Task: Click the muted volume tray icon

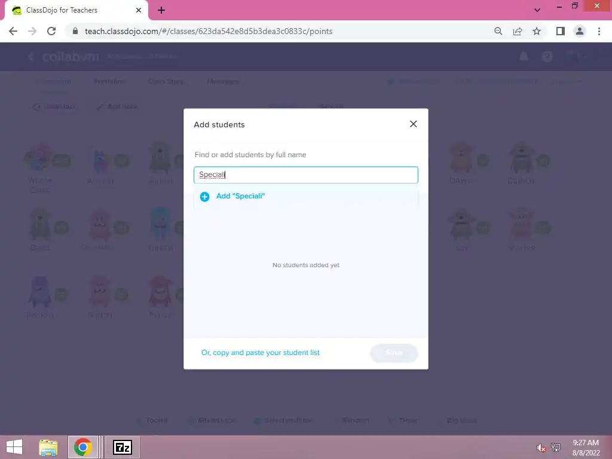Action: coord(541,448)
